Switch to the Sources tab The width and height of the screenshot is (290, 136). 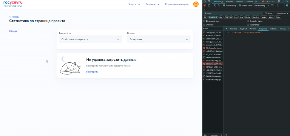tap(250, 2)
